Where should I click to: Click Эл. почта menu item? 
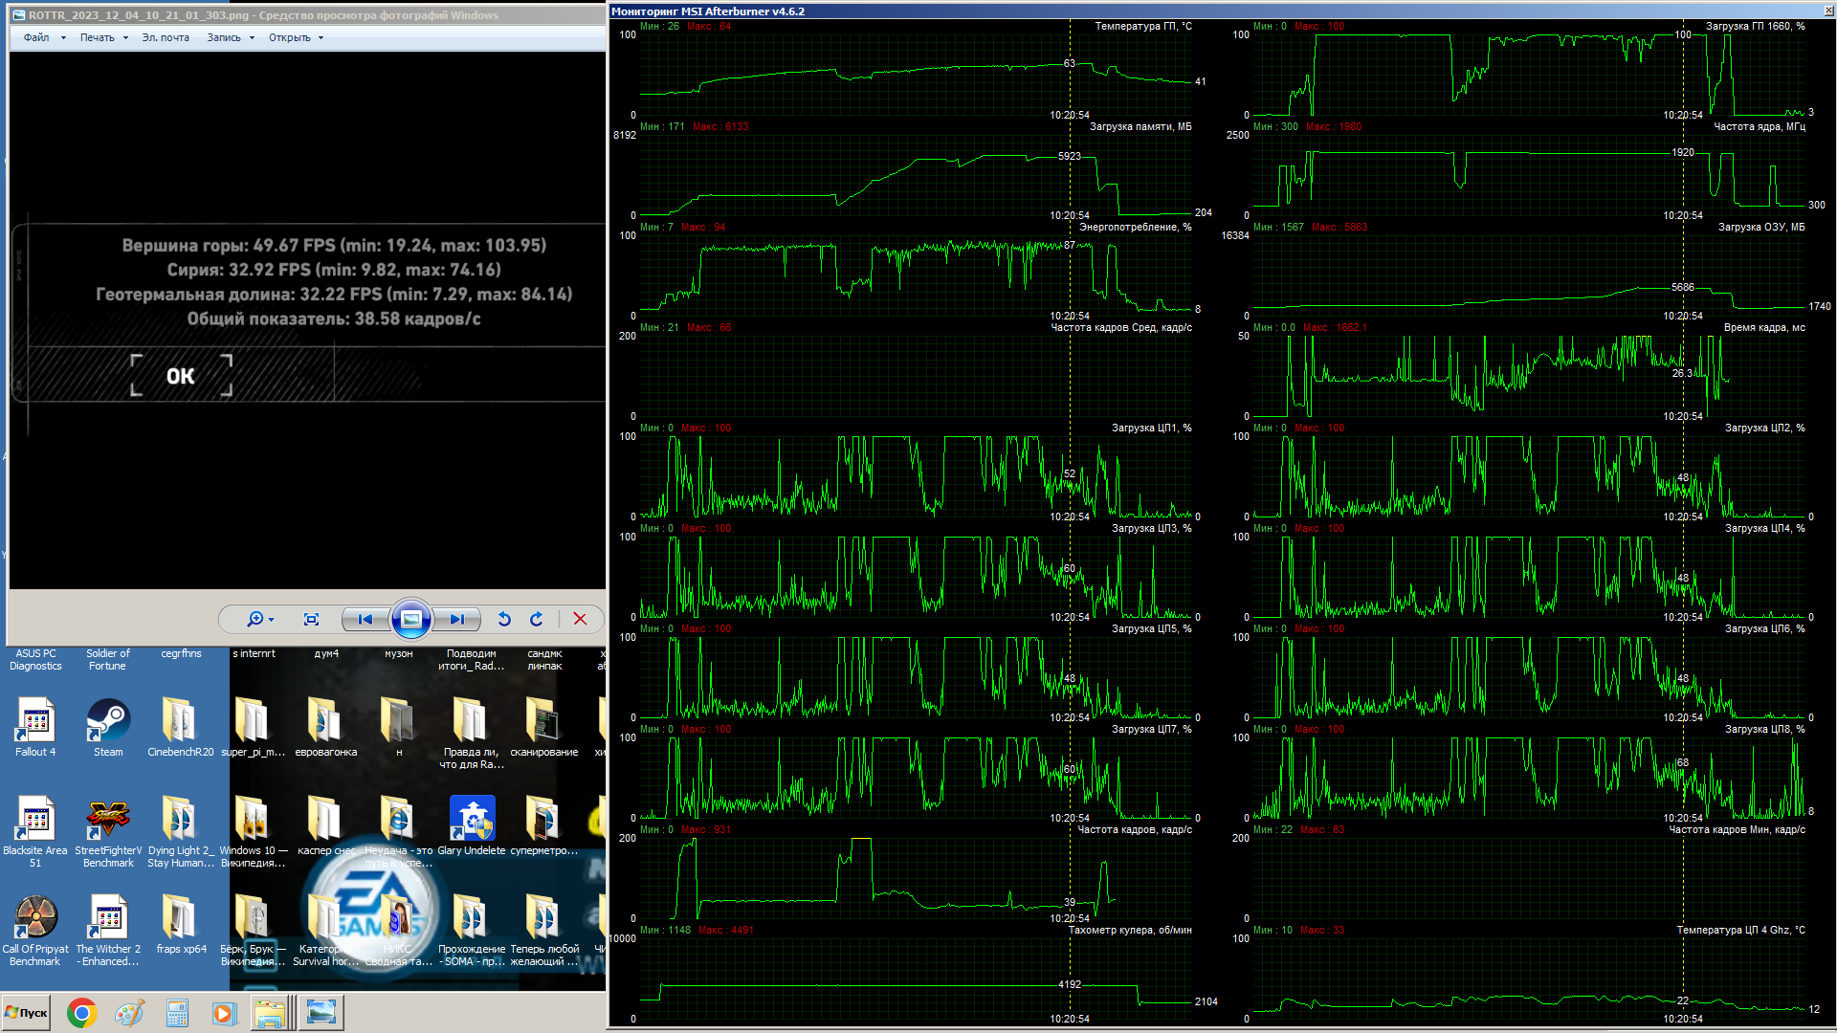[166, 38]
